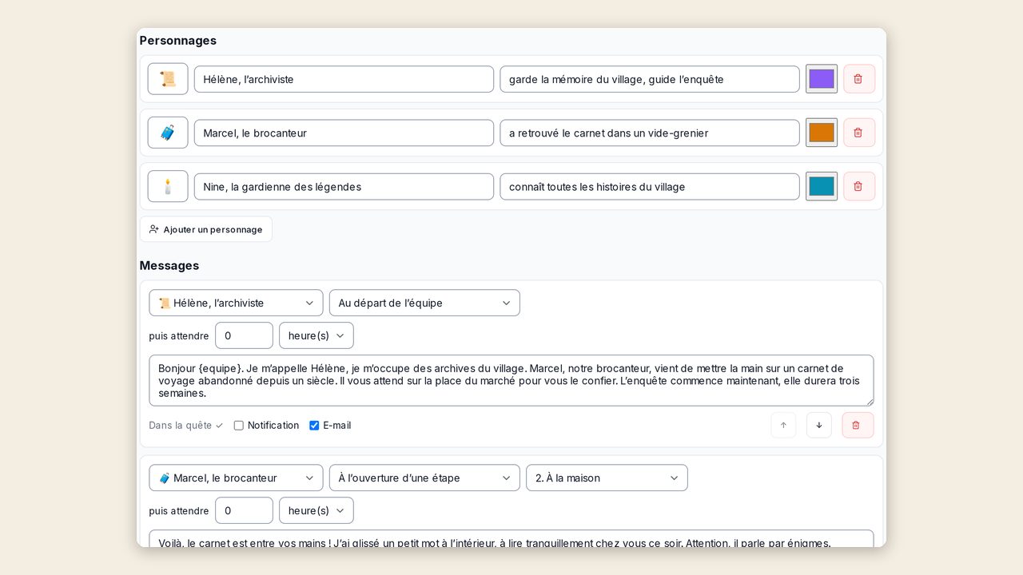Image resolution: width=1023 pixels, height=575 pixels.
Task: Open the Hélène, l'archiviste sender dropdown
Action: point(236,303)
